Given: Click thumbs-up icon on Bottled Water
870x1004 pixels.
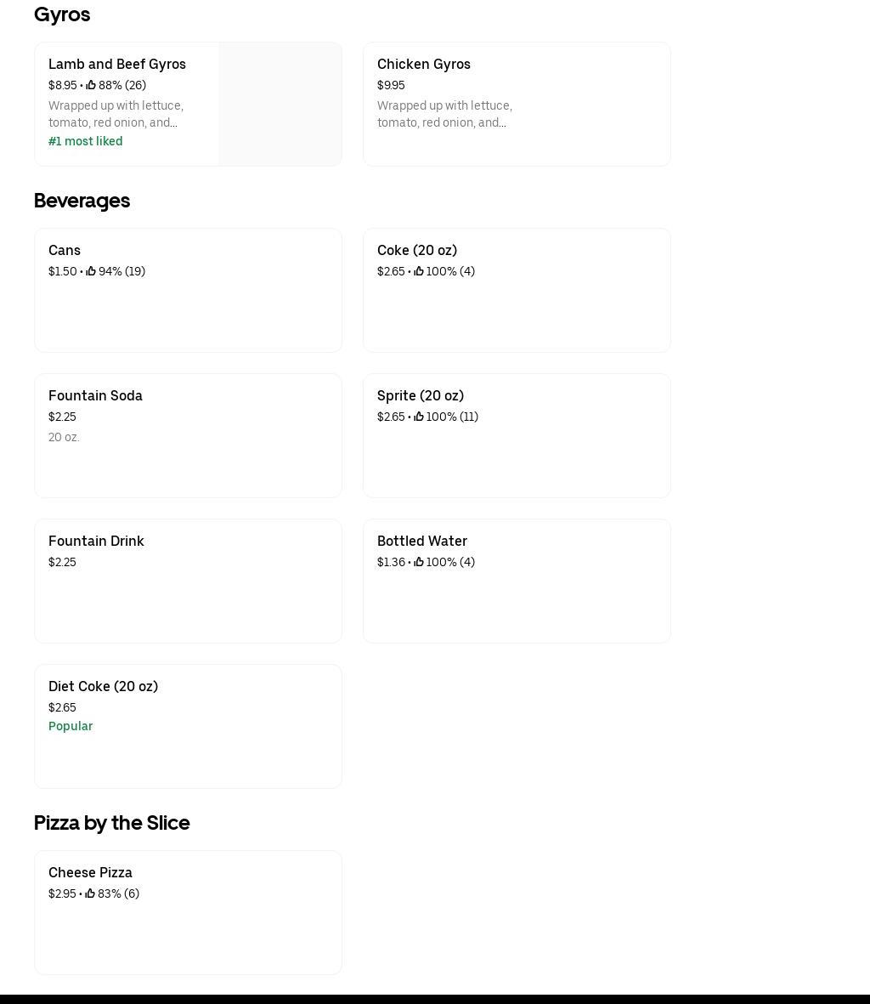Looking at the screenshot, I should (x=419, y=562).
